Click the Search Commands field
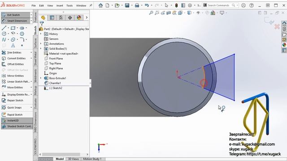This screenshot has width=287, height=161. pyautogui.click(x=218, y=5)
